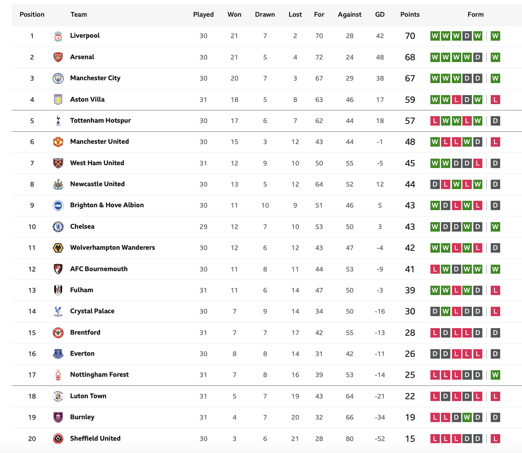Click the Newcastle United badge

tap(58, 184)
